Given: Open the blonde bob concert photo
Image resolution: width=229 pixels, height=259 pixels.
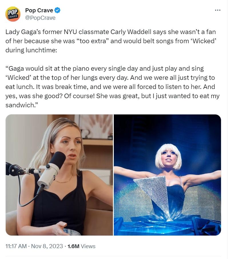Looking at the screenshot, I should pos(167,175).
